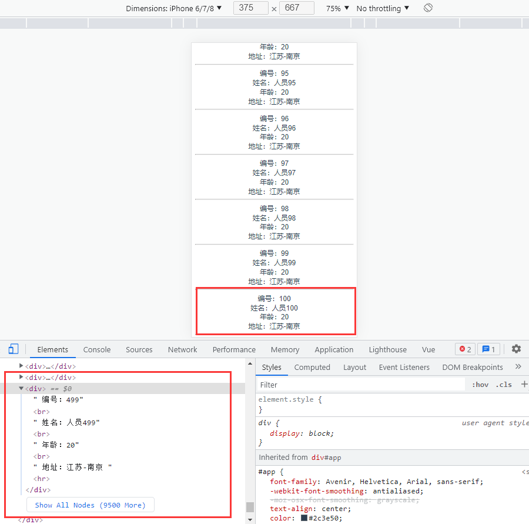Toggle the .cls class editor
The image size is (529, 524).
tap(504, 385)
